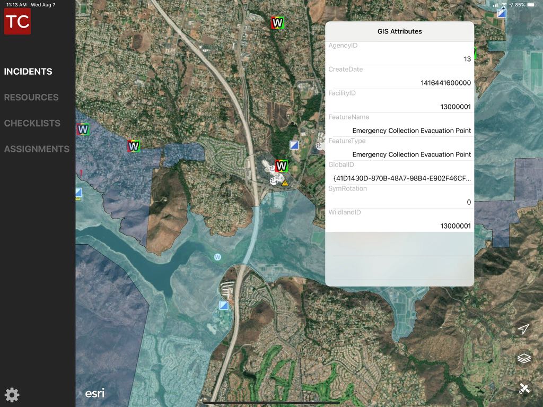Tap the location arrow button on the map
Viewport: 543px width, 407px height.
coord(523,330)
